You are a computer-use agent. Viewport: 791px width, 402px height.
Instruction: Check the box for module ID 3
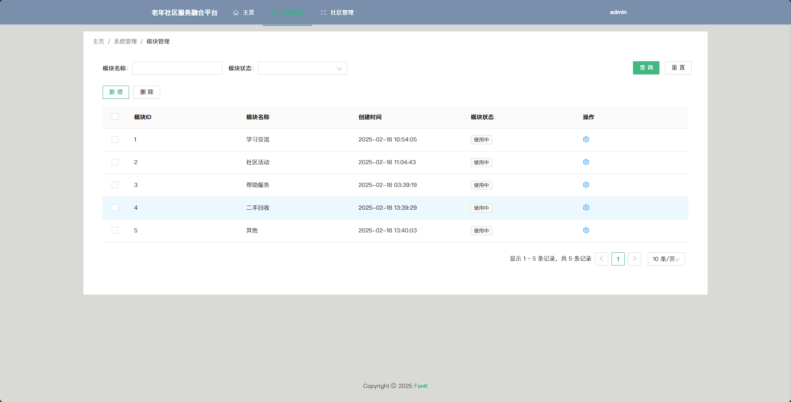tap(115, 185)
